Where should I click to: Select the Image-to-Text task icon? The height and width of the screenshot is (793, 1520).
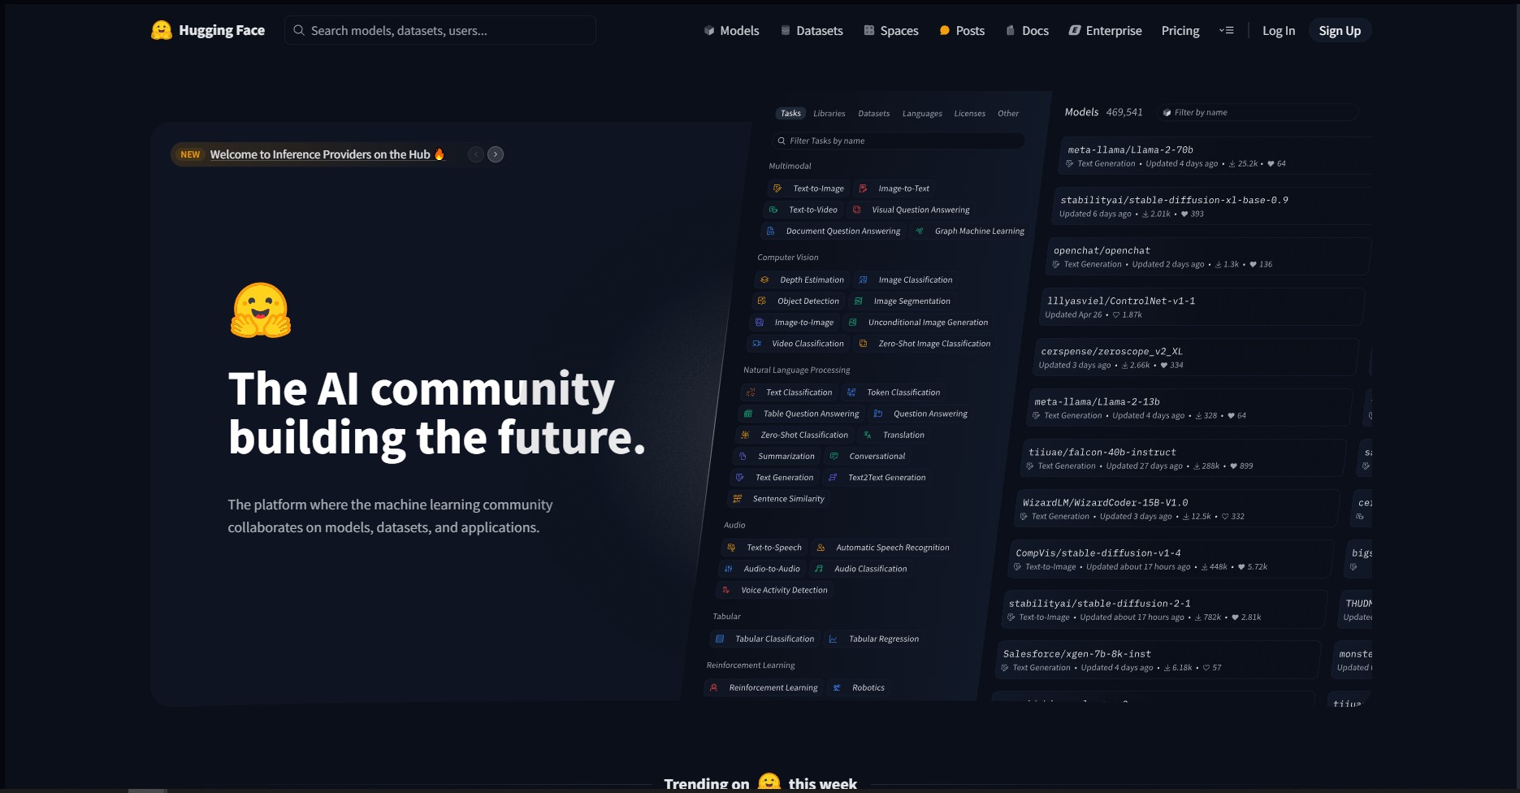coord(863,188)
